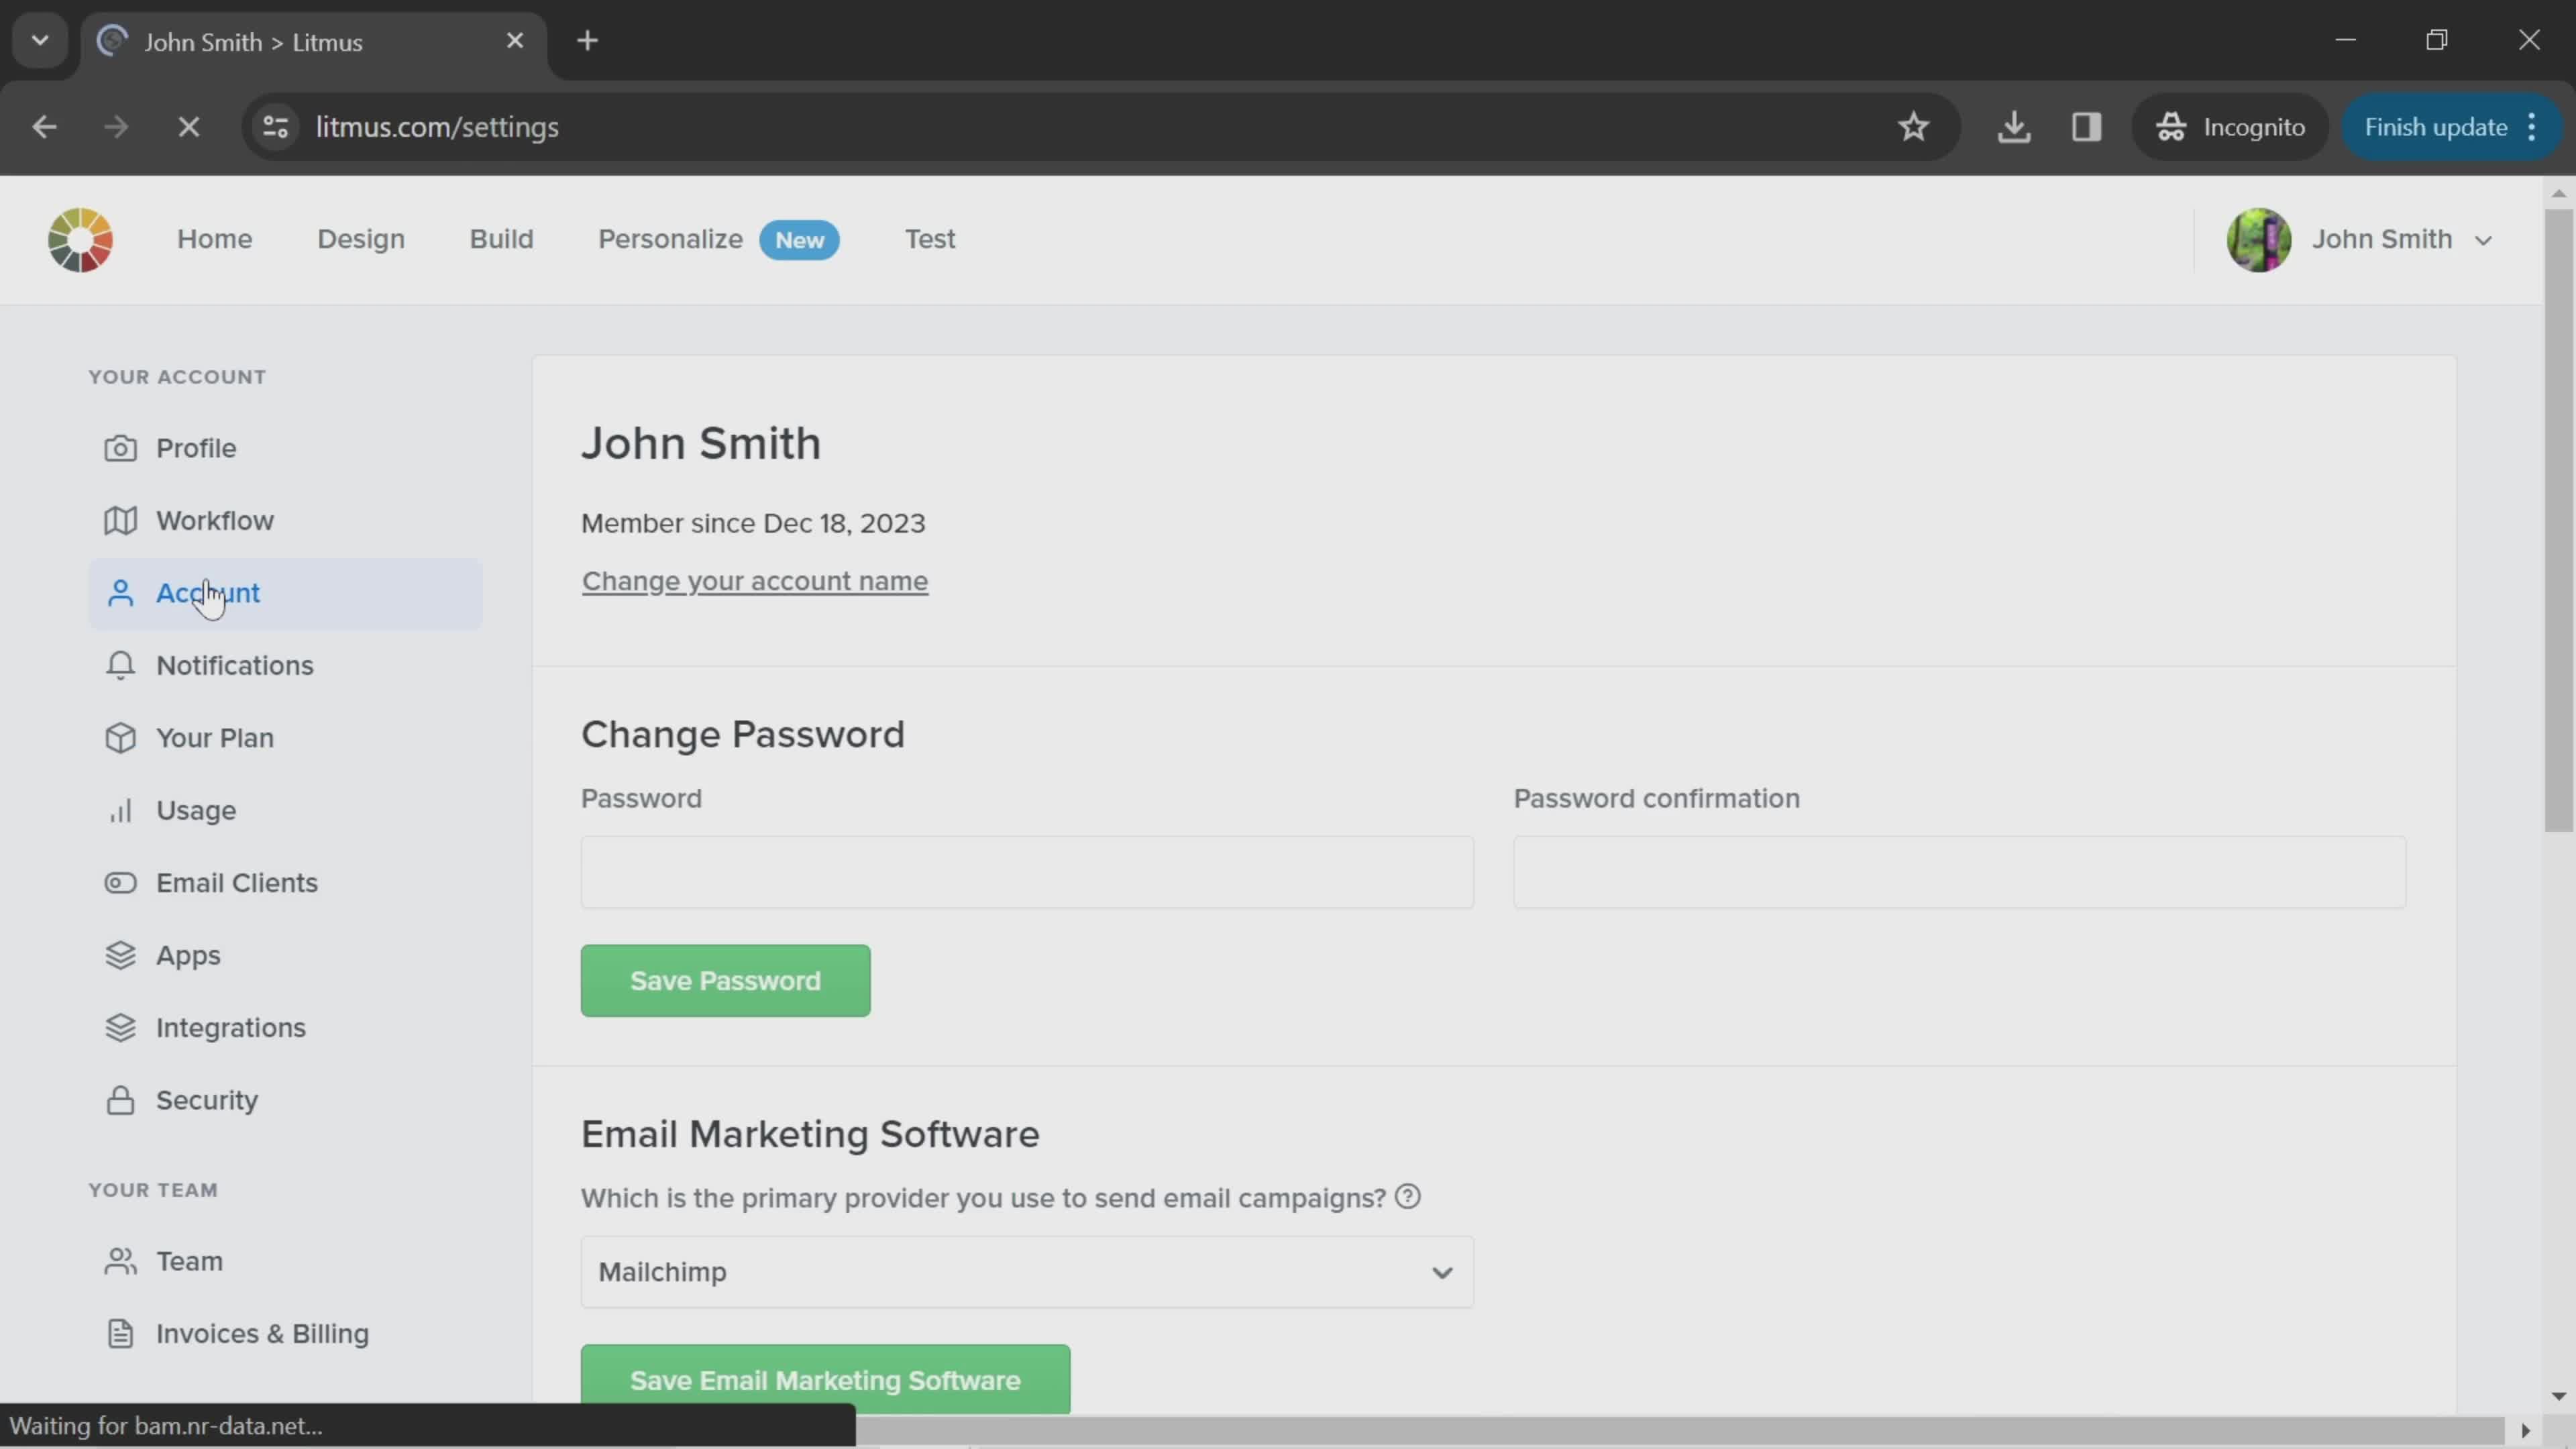Focus the Password confirmation field
2576x1449 pixels.
[x=1959, y=873]
